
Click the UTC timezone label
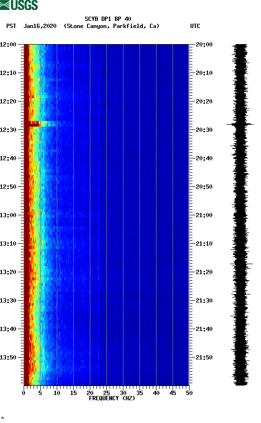pyautogui.click(x=195, y=26)
